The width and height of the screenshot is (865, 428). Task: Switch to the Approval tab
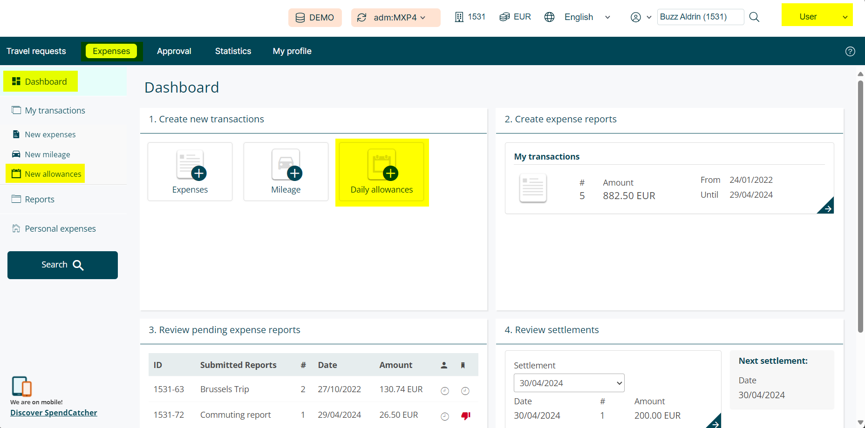pyautogui.click(x=174, y=51)
